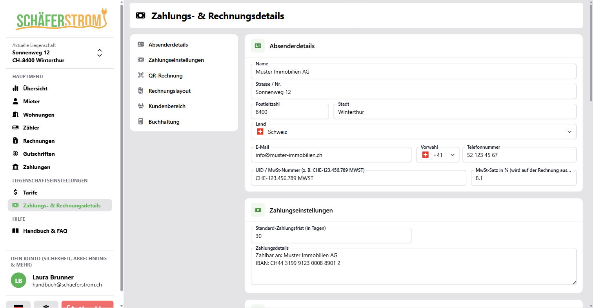Select Absenderdetails in the section list
Viewport: 593px width, 308px height.
click(x=168, y=45)
